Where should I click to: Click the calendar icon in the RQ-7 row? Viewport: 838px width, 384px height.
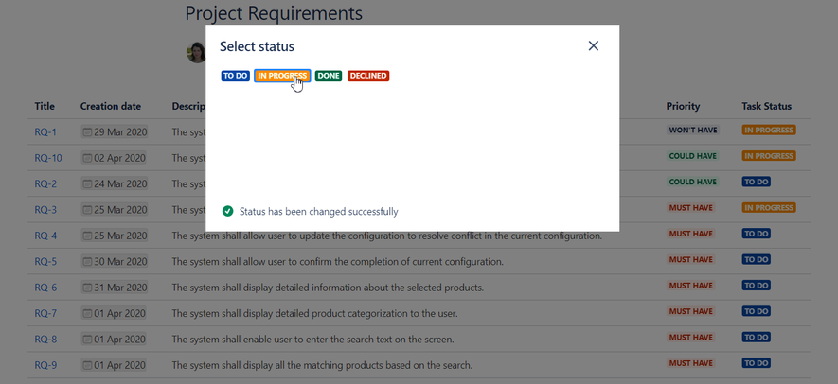coord(88,313)
